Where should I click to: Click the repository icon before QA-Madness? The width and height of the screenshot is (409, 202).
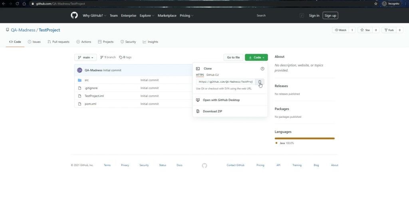pyautogui.click(x=7, y=30)
